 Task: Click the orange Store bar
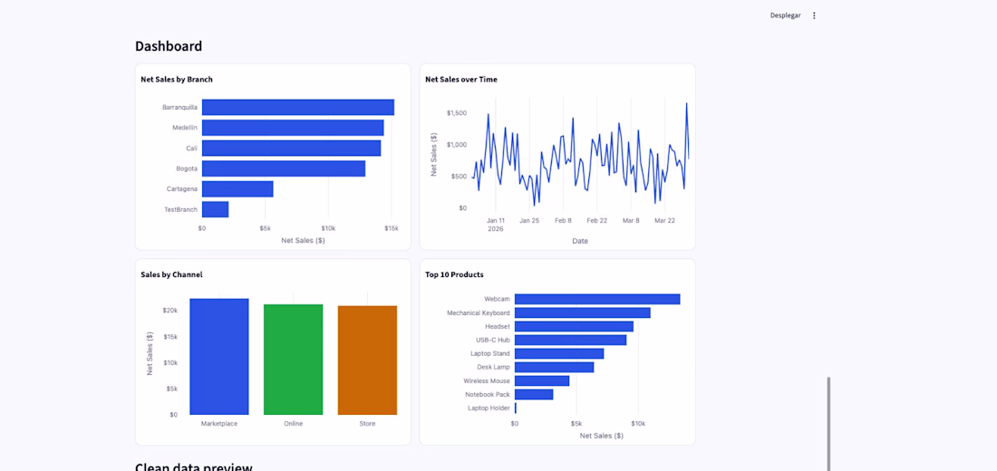[x=367, y=360]
